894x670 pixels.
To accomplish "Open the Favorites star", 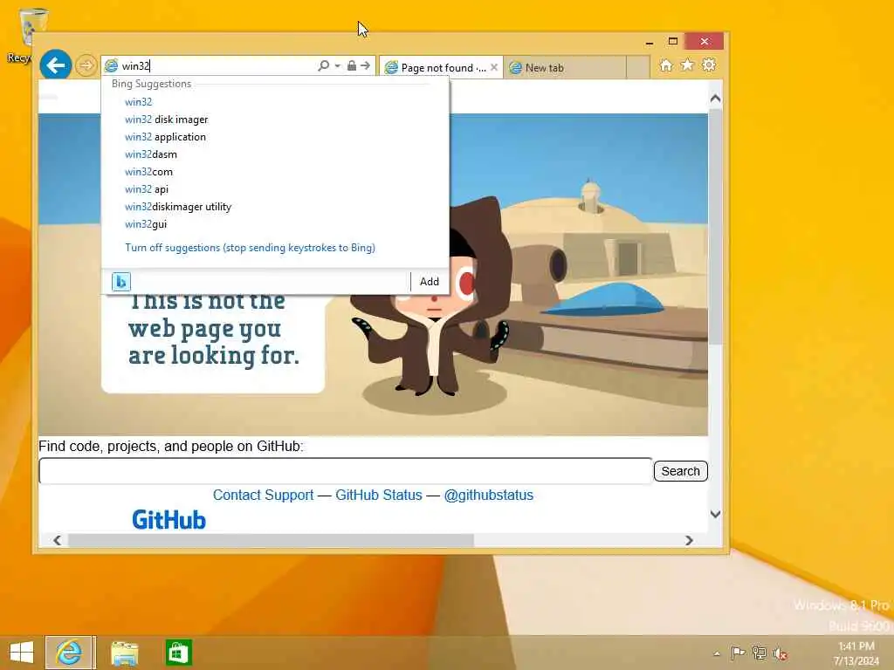I will pyautogui.click(x=688, y=65).
